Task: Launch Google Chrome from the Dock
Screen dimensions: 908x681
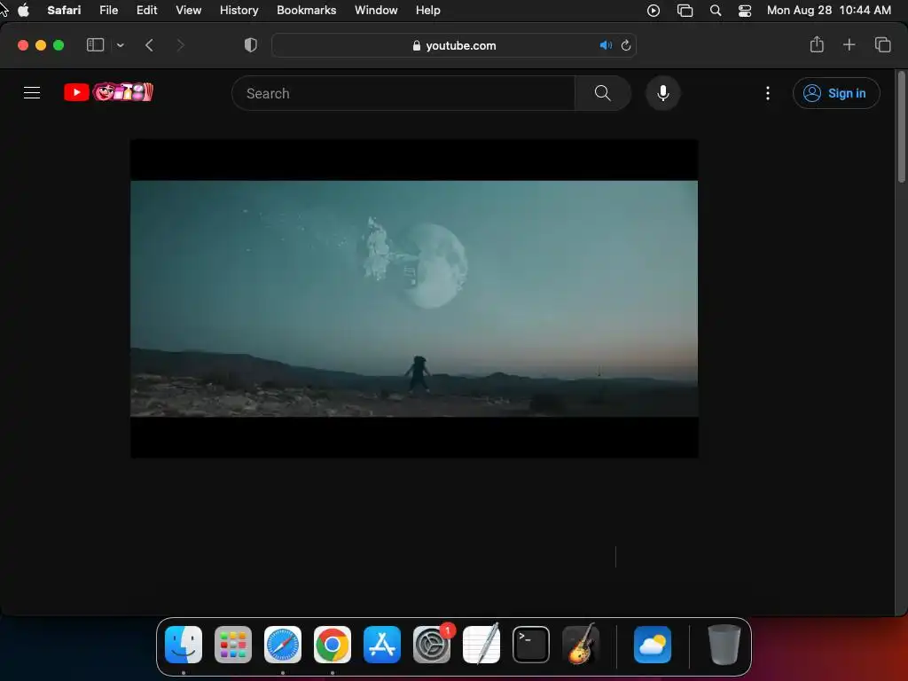Action: 333,645
